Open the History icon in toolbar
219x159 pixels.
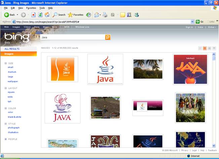(x=89, y=15)
